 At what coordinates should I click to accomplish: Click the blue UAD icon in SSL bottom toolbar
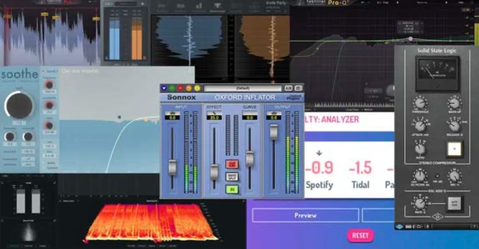click(400, 227)
